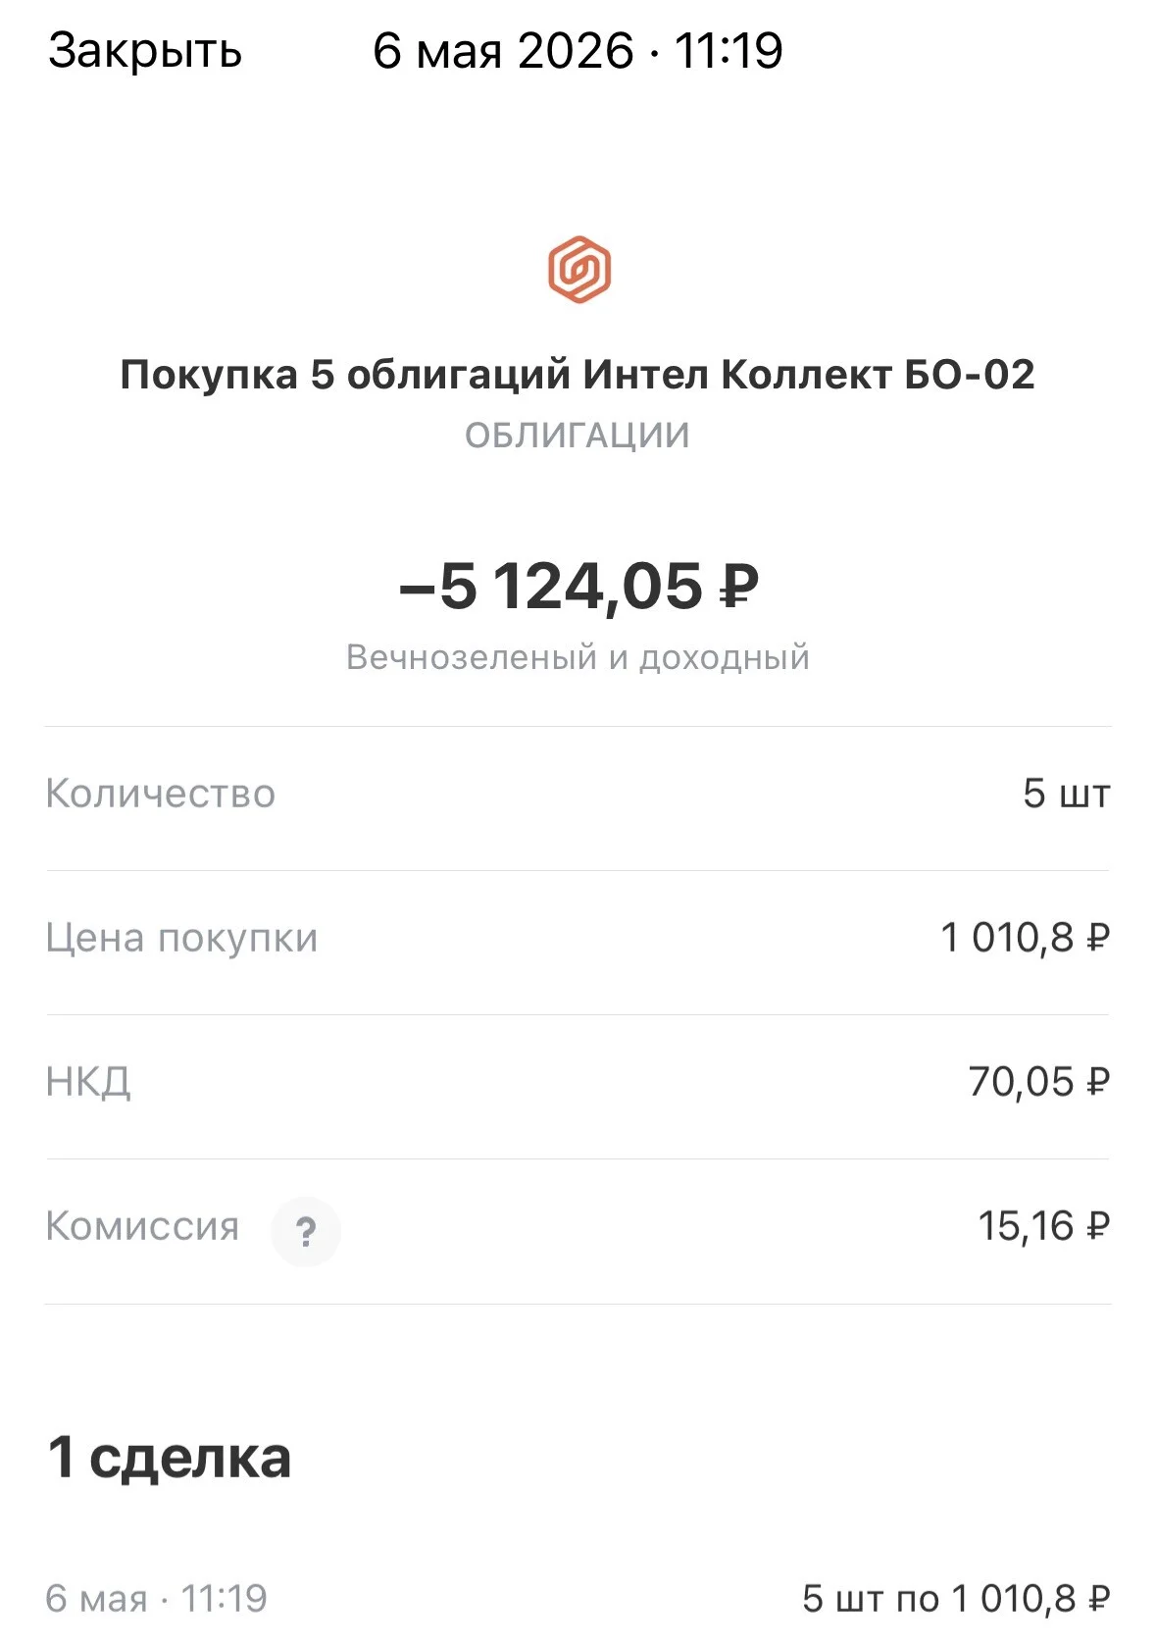Tap the Комиссия label text
1156x1646 pixels.
point(142,1226)
